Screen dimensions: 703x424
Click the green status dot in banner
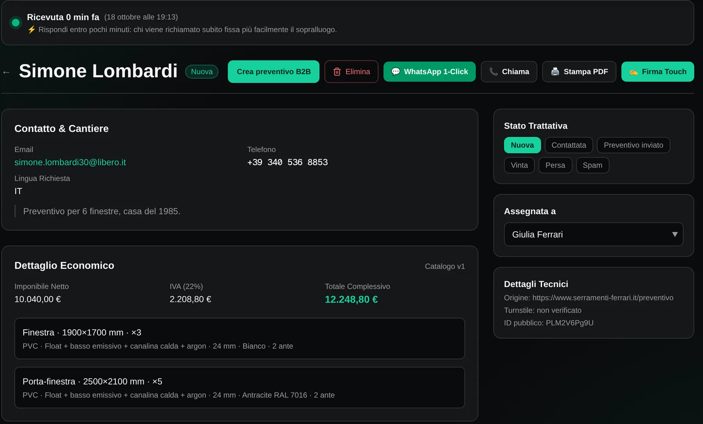click(x=16, y=23)
